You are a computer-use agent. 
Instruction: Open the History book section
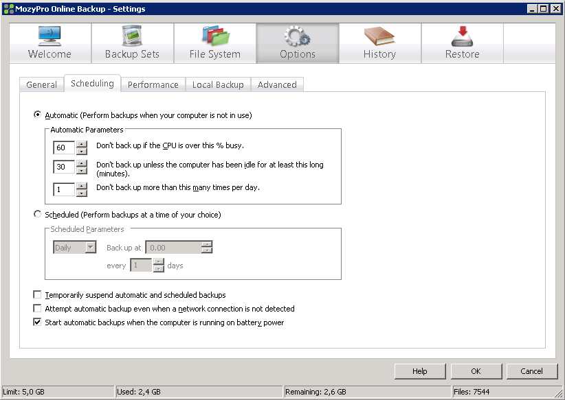[x=380, y=43]
